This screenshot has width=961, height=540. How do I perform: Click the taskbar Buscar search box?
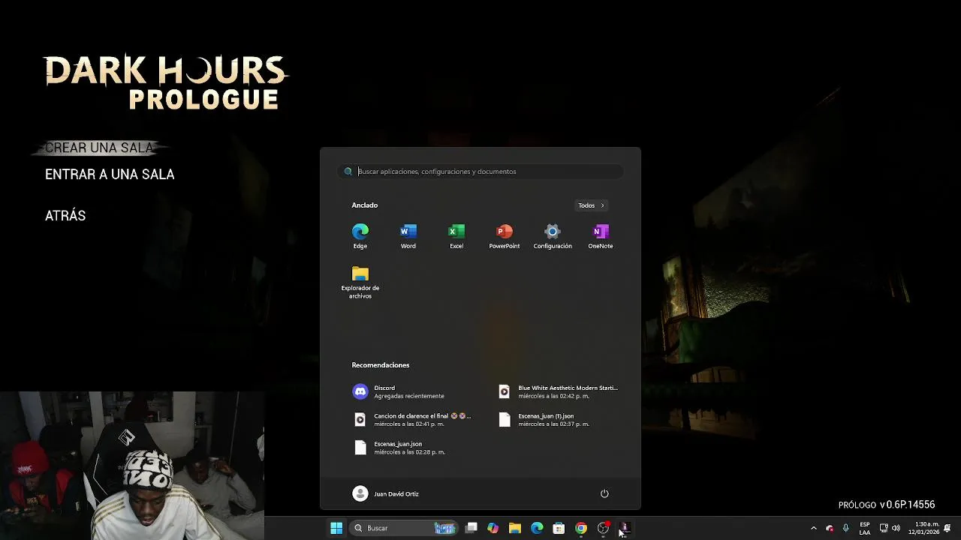point(403,528)
